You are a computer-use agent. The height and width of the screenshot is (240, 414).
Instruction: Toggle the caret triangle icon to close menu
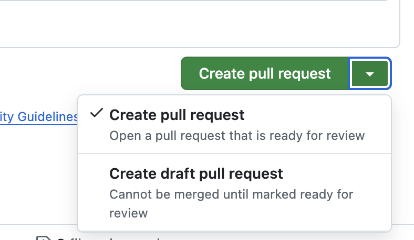[x=370, y=74]
